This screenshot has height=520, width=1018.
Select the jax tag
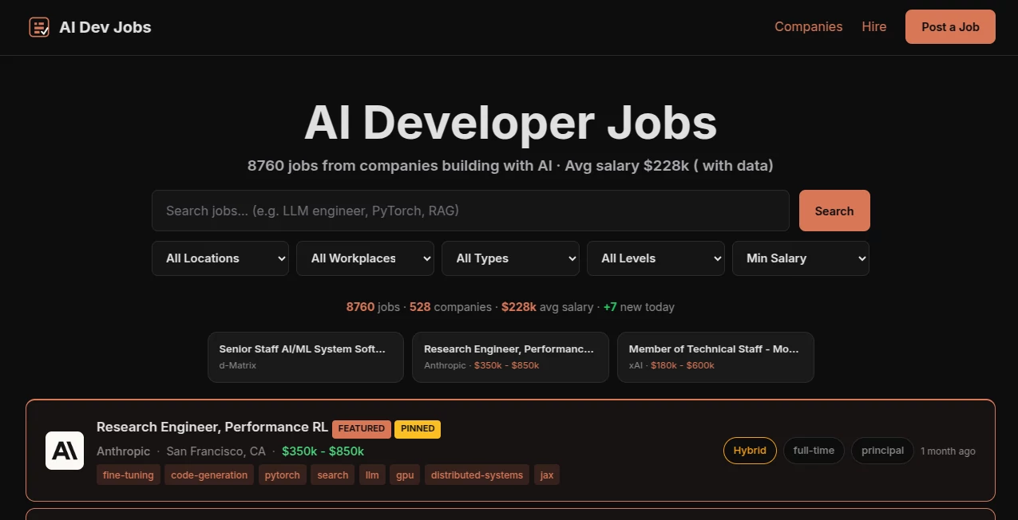[x=547, y=475]
